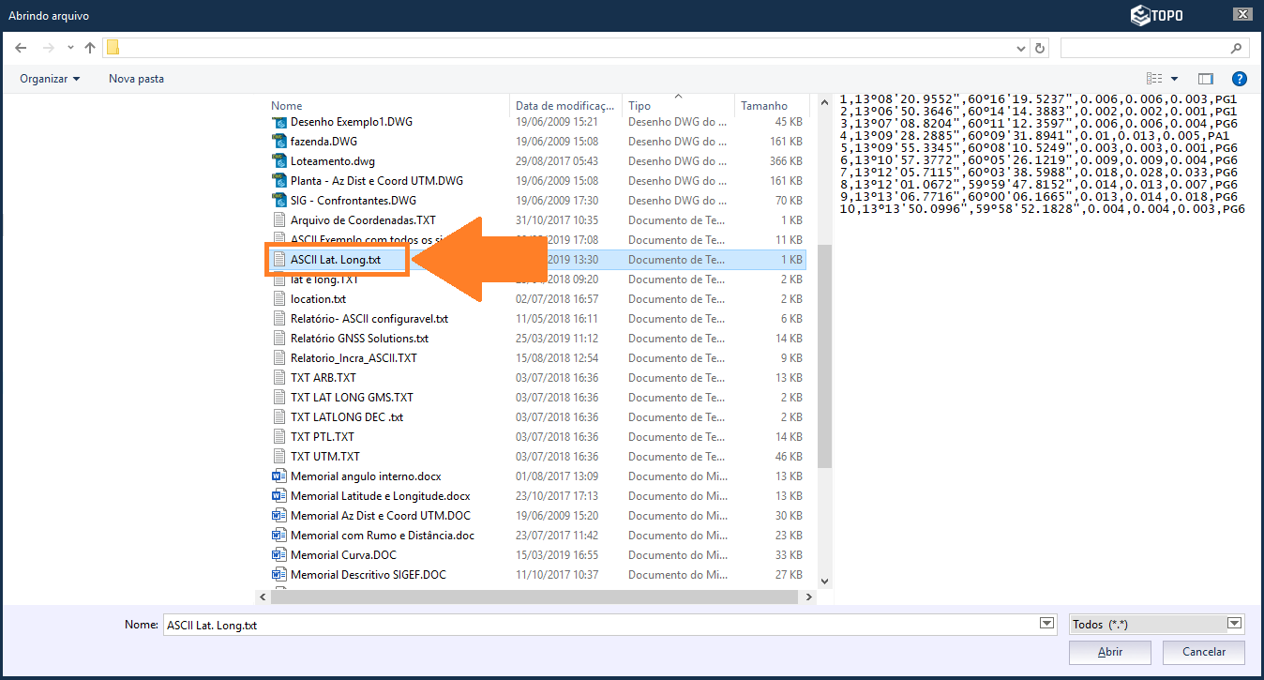
Task: Open the Organizar dropdown menu
Action: tap(50, 79)
